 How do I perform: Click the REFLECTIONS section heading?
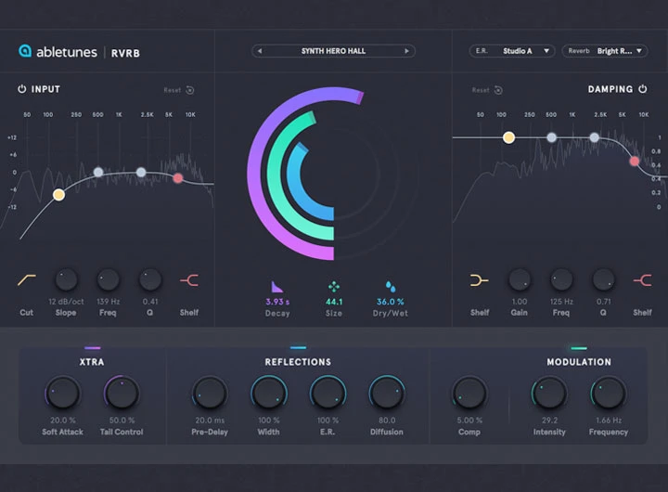click(298, 362)
